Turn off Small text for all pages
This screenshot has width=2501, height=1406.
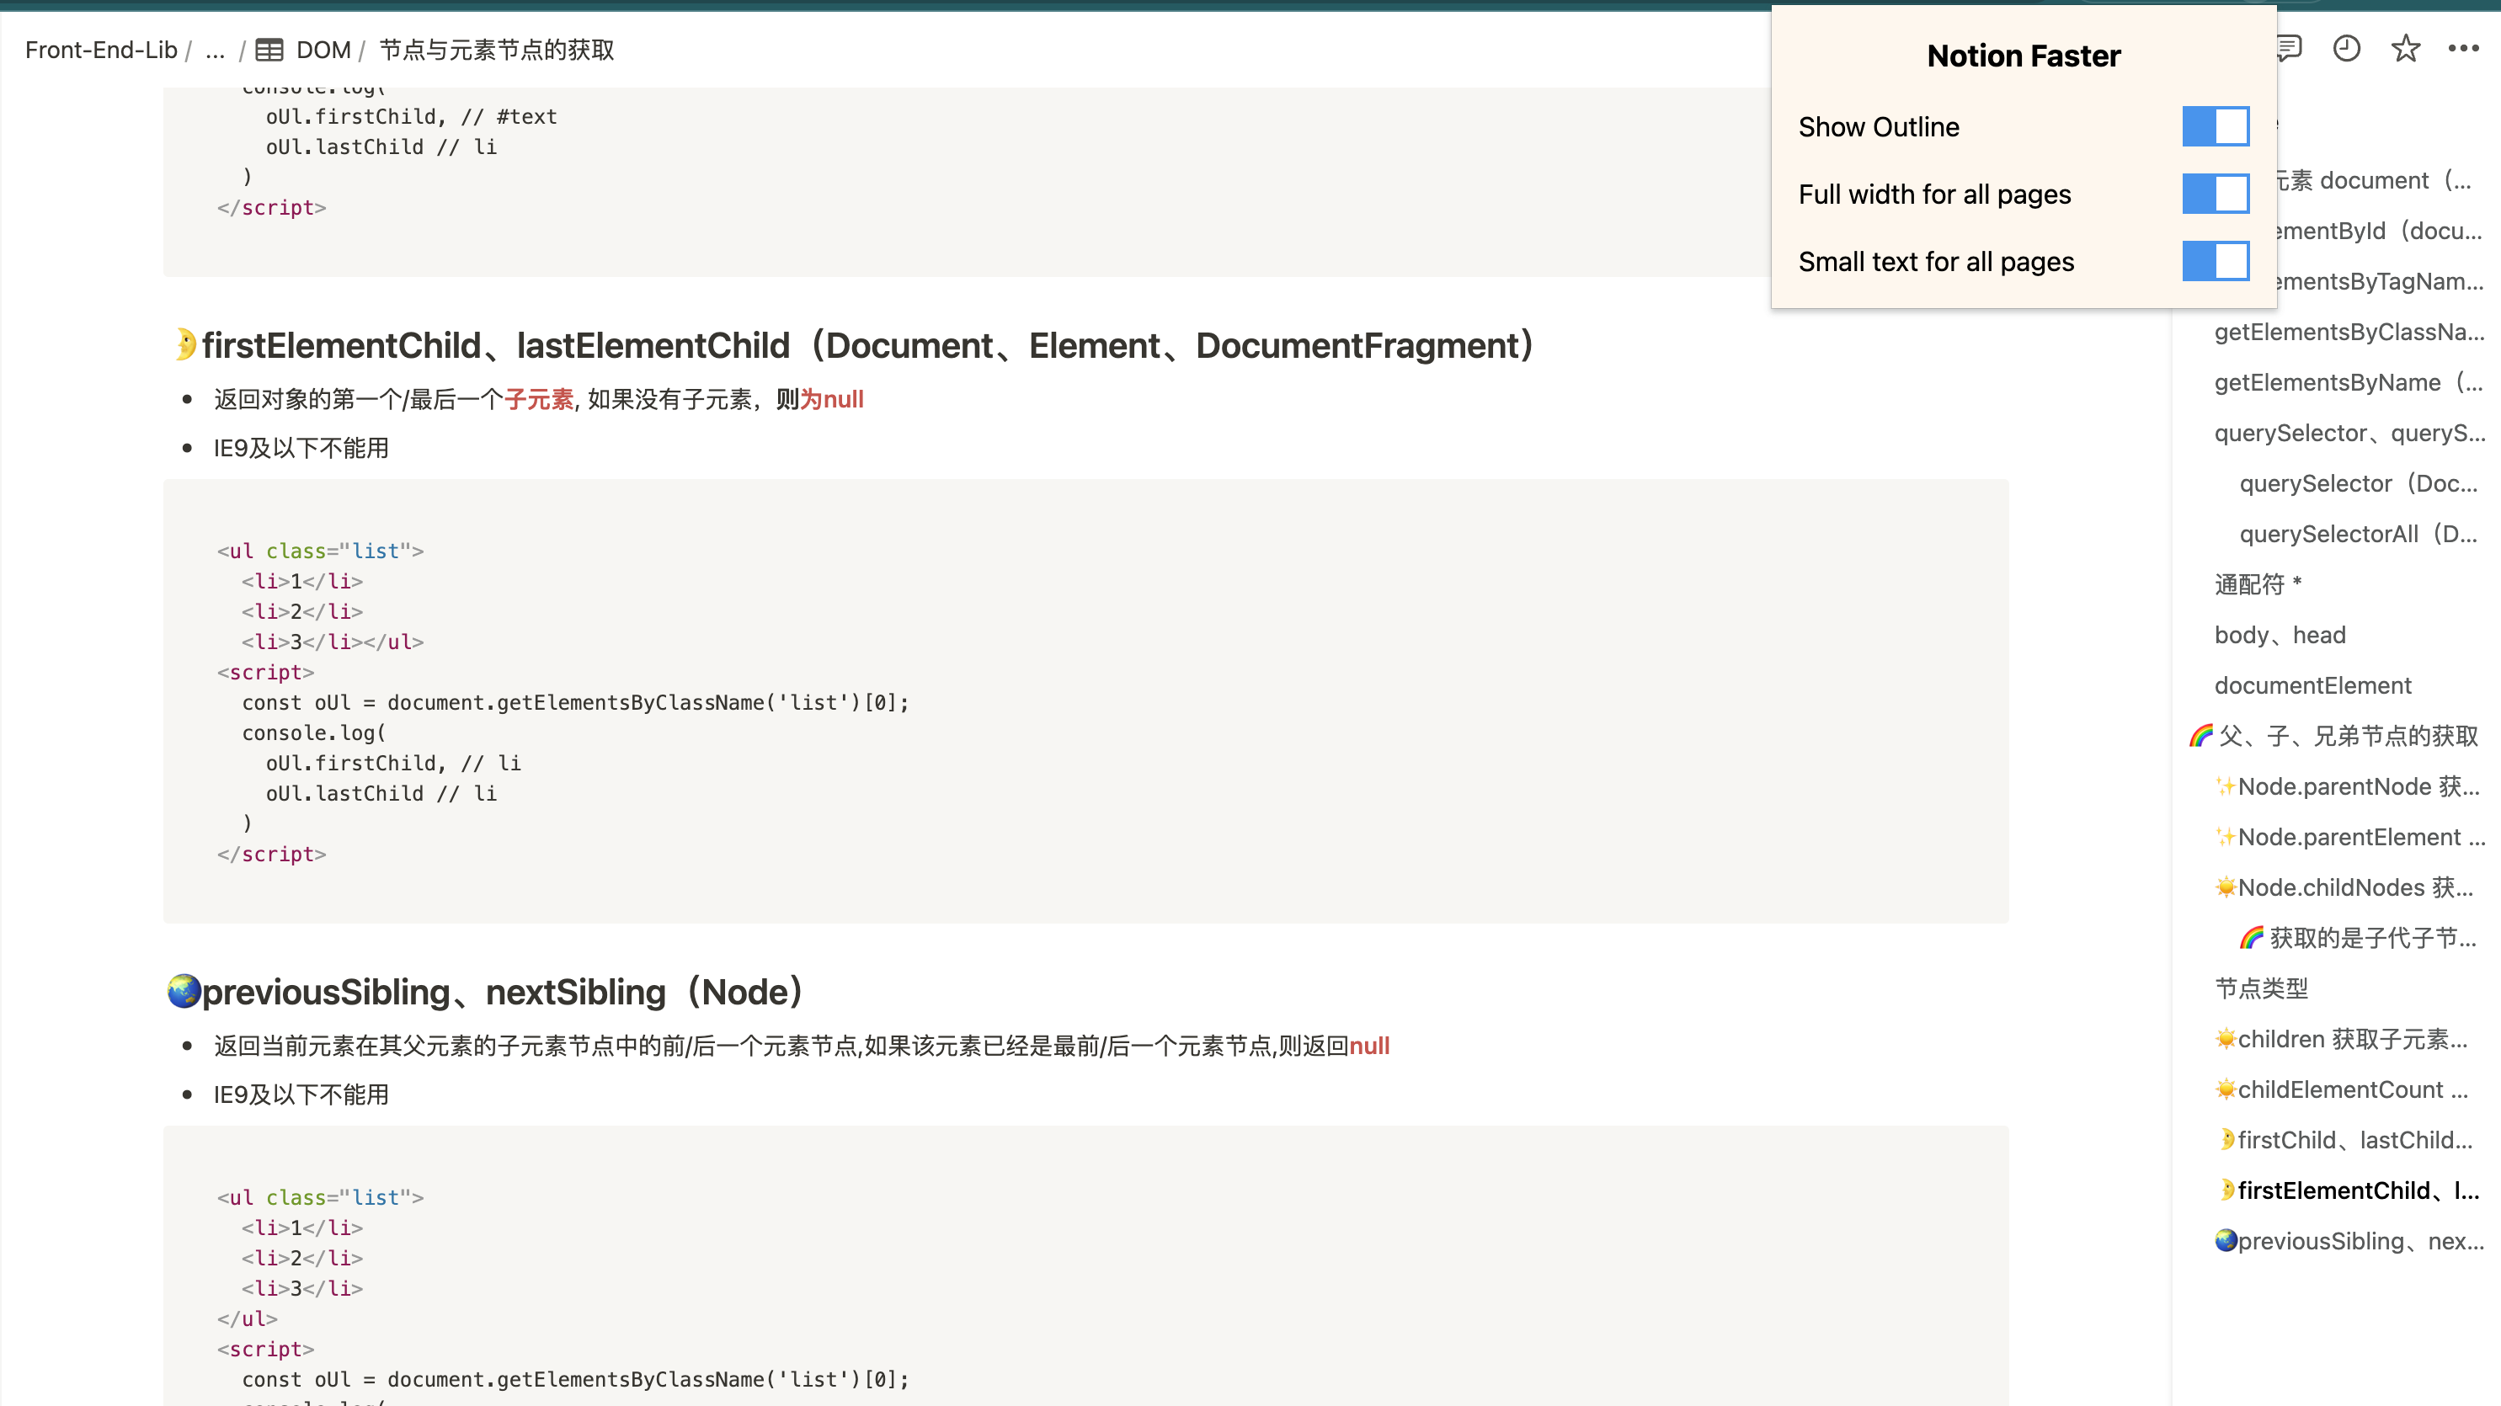(x=2215, y=261)
